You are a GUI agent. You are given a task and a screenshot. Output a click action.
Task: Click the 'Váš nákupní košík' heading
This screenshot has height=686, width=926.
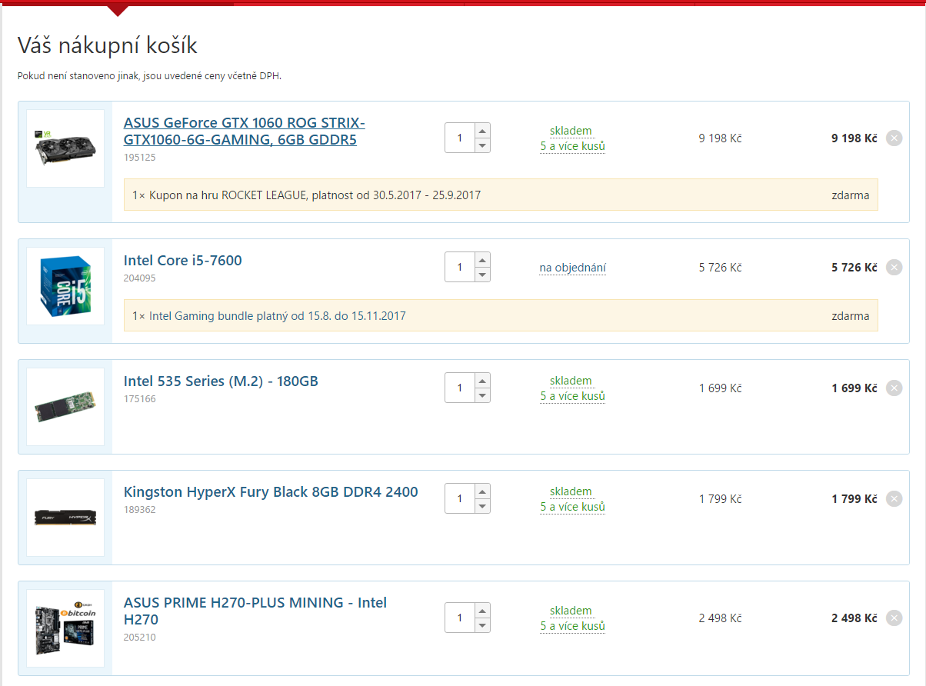(x=108, y=45)
